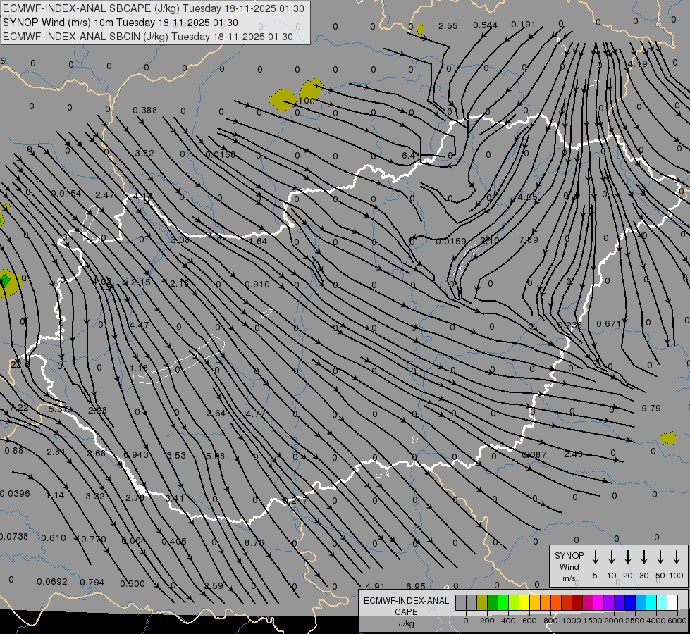This screenshot has width=690, height=634.
Task: Click the map value 2.59
Action: tap(214, 585)
